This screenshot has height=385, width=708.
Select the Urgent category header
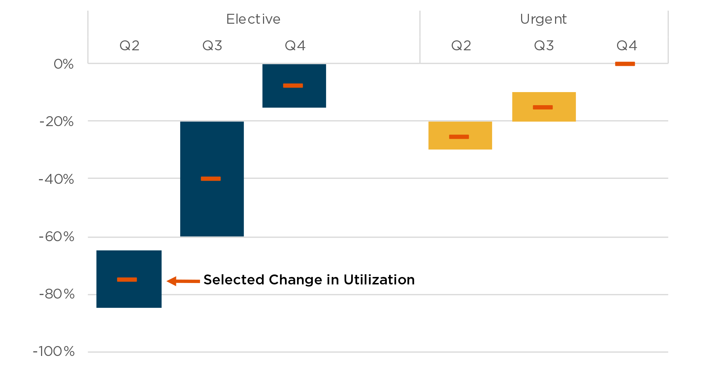tap(543, 19)
